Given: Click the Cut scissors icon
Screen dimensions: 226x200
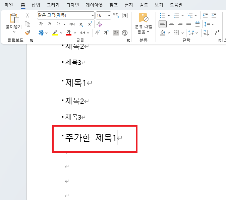Looking at the screenshot, I should (27, 15).
